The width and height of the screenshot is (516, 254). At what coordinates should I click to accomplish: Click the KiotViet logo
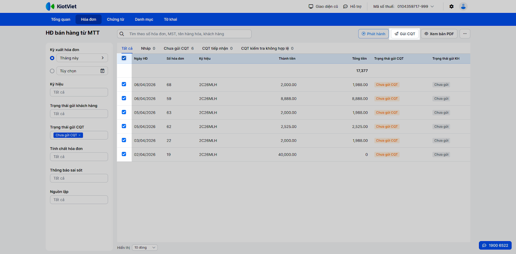(x=61, y=6)
